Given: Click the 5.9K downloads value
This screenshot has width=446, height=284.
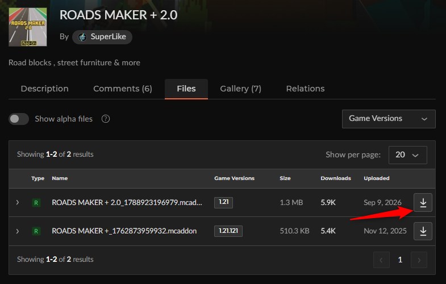Looking at the screenshot, I should [328, 202].
